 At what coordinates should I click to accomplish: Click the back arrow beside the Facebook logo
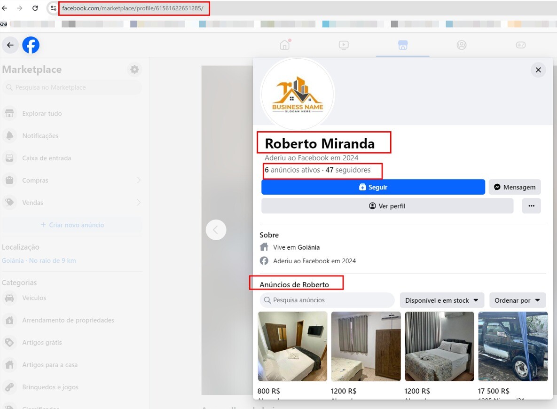(x=10, y=45)
